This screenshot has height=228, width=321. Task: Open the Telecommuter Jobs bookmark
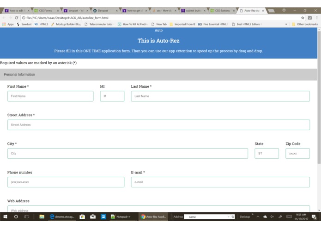coord(99,24)
